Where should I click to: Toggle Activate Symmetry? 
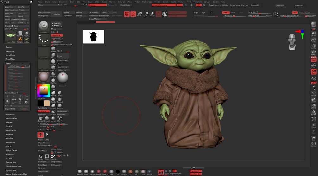click(164, 5)
